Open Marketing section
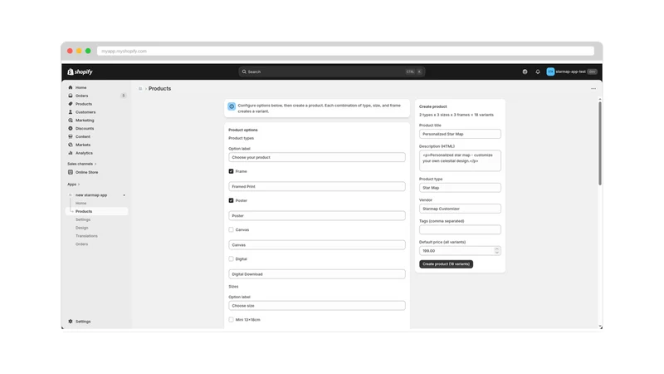Screen dimensions: 664x374 point(85,121)
